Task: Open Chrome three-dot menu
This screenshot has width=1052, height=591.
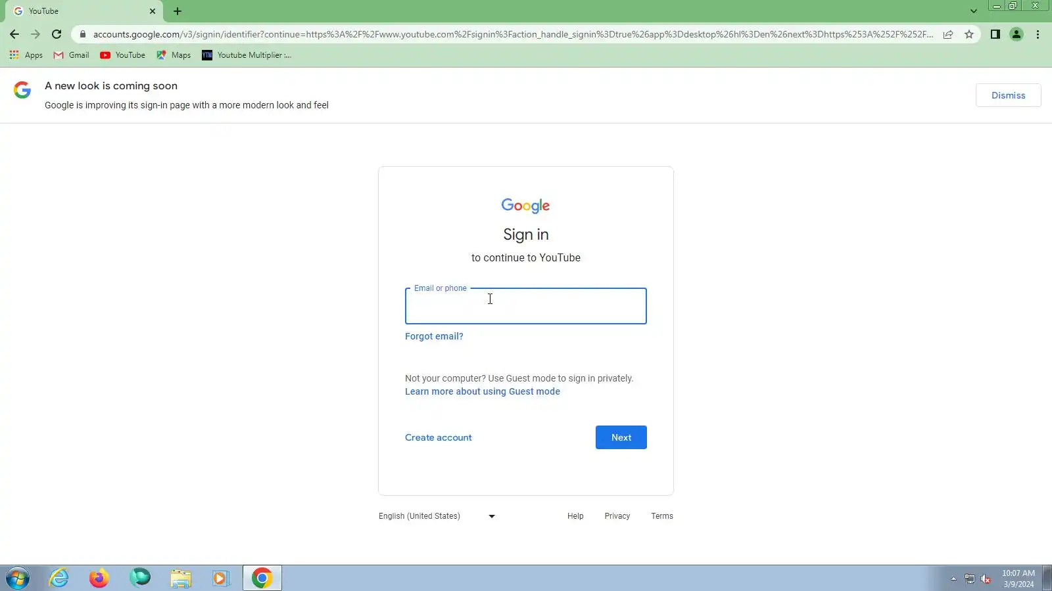Action: [x=1038, y=34]
